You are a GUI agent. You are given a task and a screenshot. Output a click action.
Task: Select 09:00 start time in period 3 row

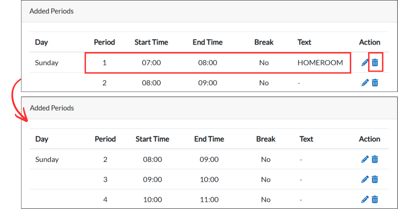152,180
